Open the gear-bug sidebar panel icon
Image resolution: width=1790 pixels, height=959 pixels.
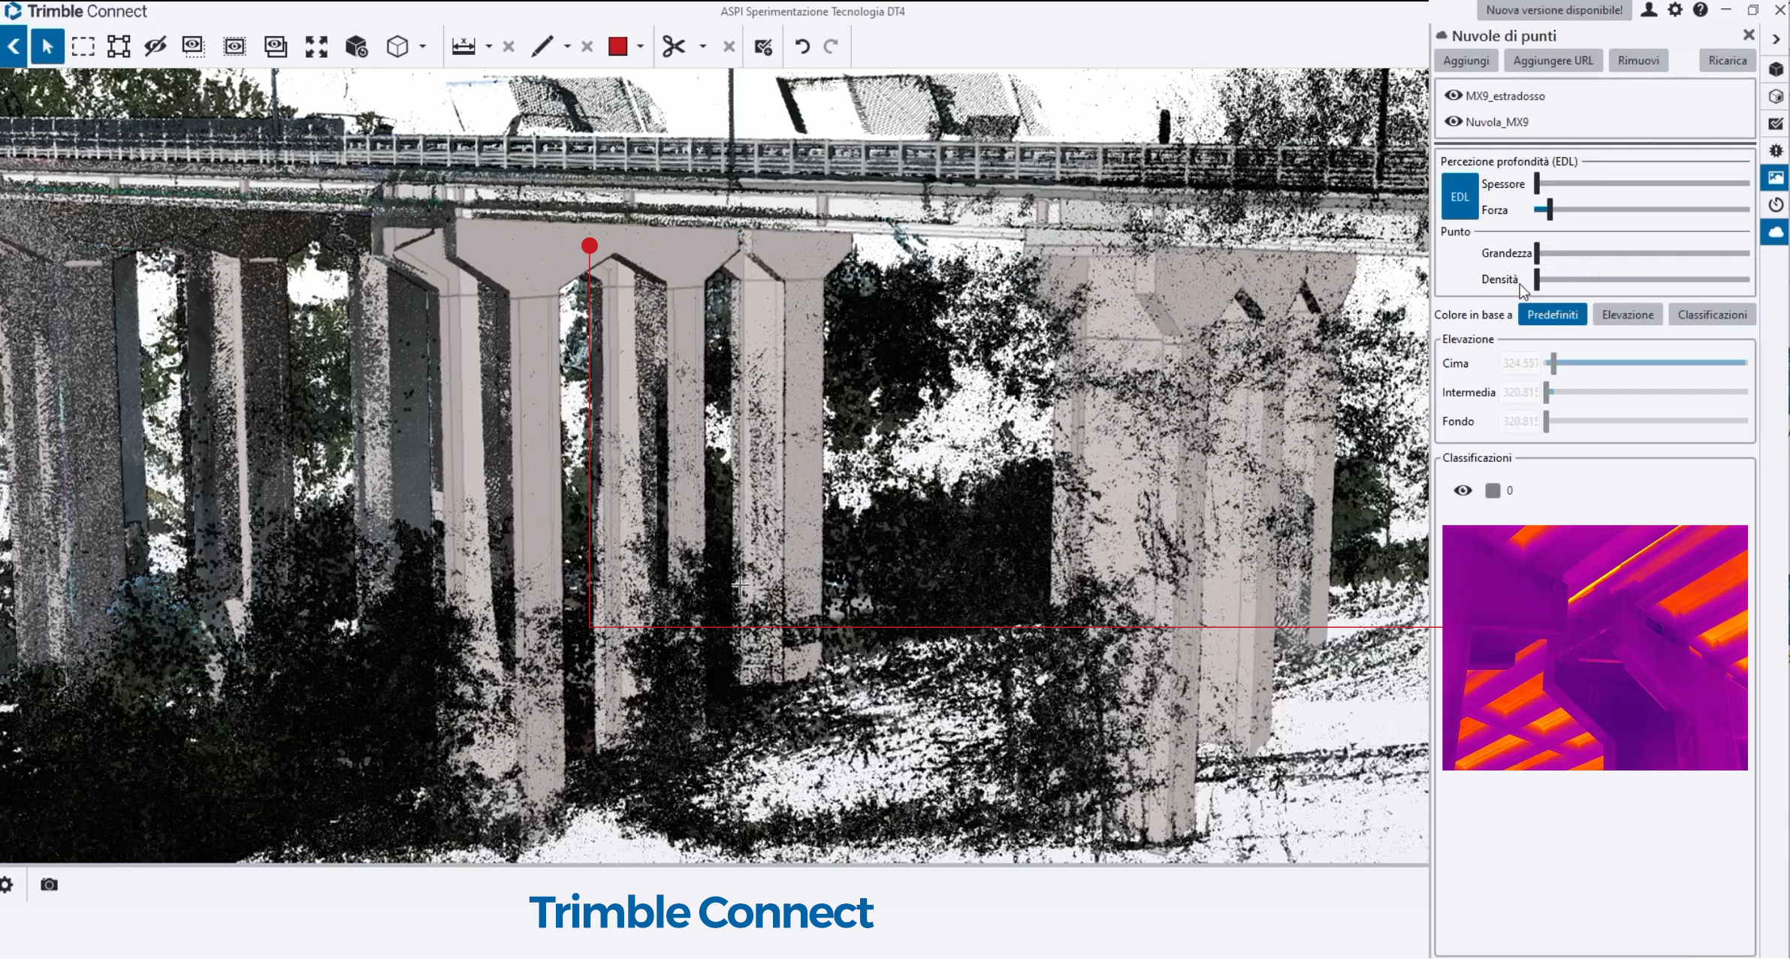(x=1776, y=150)
